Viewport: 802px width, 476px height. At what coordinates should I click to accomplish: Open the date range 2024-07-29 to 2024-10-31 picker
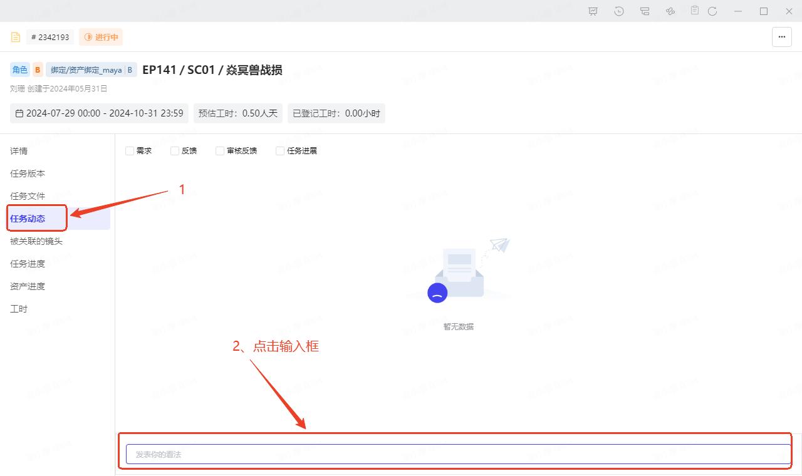tap(99, 113)
